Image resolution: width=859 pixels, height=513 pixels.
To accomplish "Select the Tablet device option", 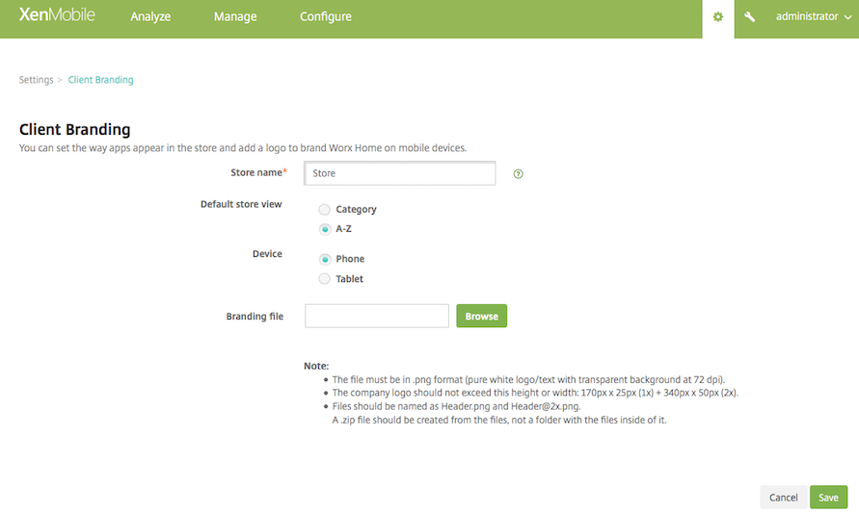I will (x=324, y=279).
